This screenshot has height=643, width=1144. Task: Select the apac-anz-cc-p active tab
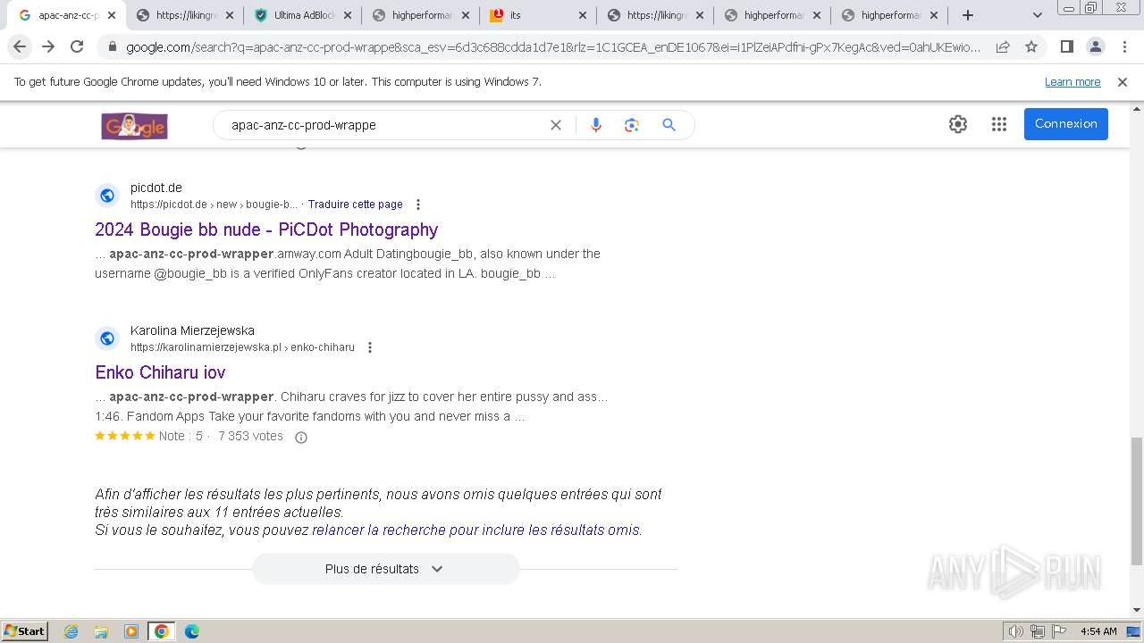point(68,15)
